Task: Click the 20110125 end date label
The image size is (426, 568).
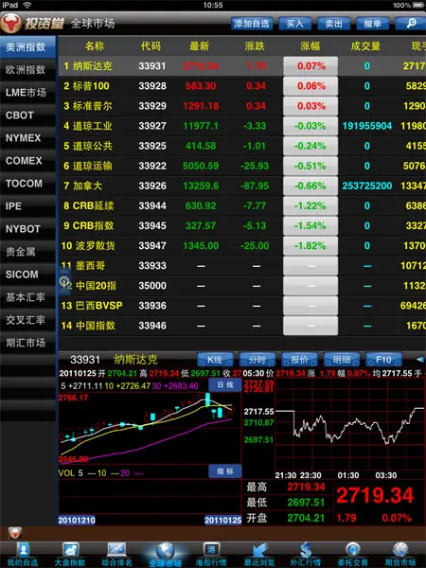Action: (x=222, y=520)
